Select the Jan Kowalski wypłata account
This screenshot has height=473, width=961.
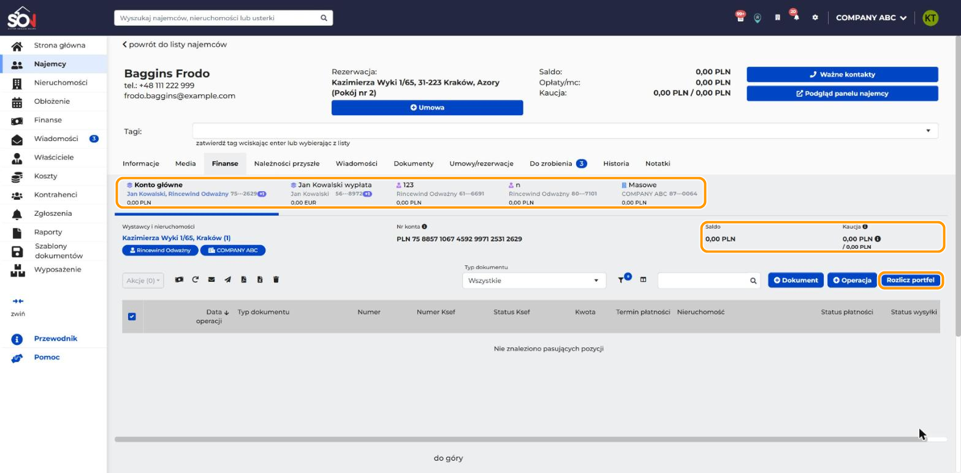coord(332,193)
